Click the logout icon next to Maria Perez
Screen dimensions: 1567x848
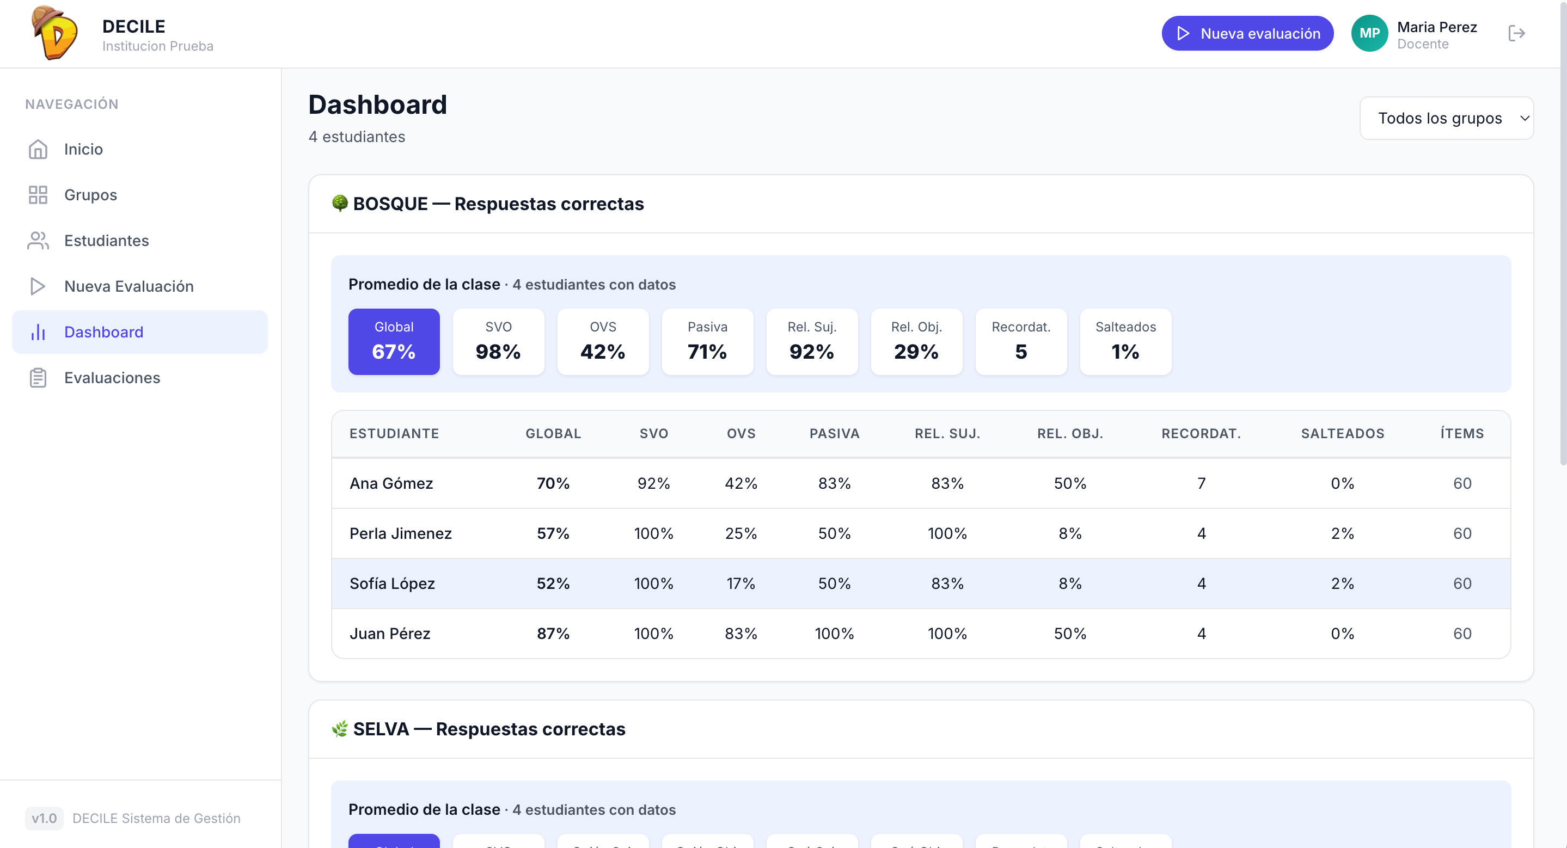click(x=1516, y=33)
